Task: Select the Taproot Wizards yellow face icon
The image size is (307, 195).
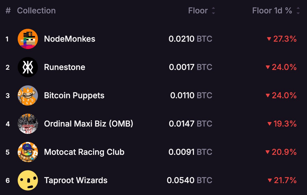Action: coord(28,180)
